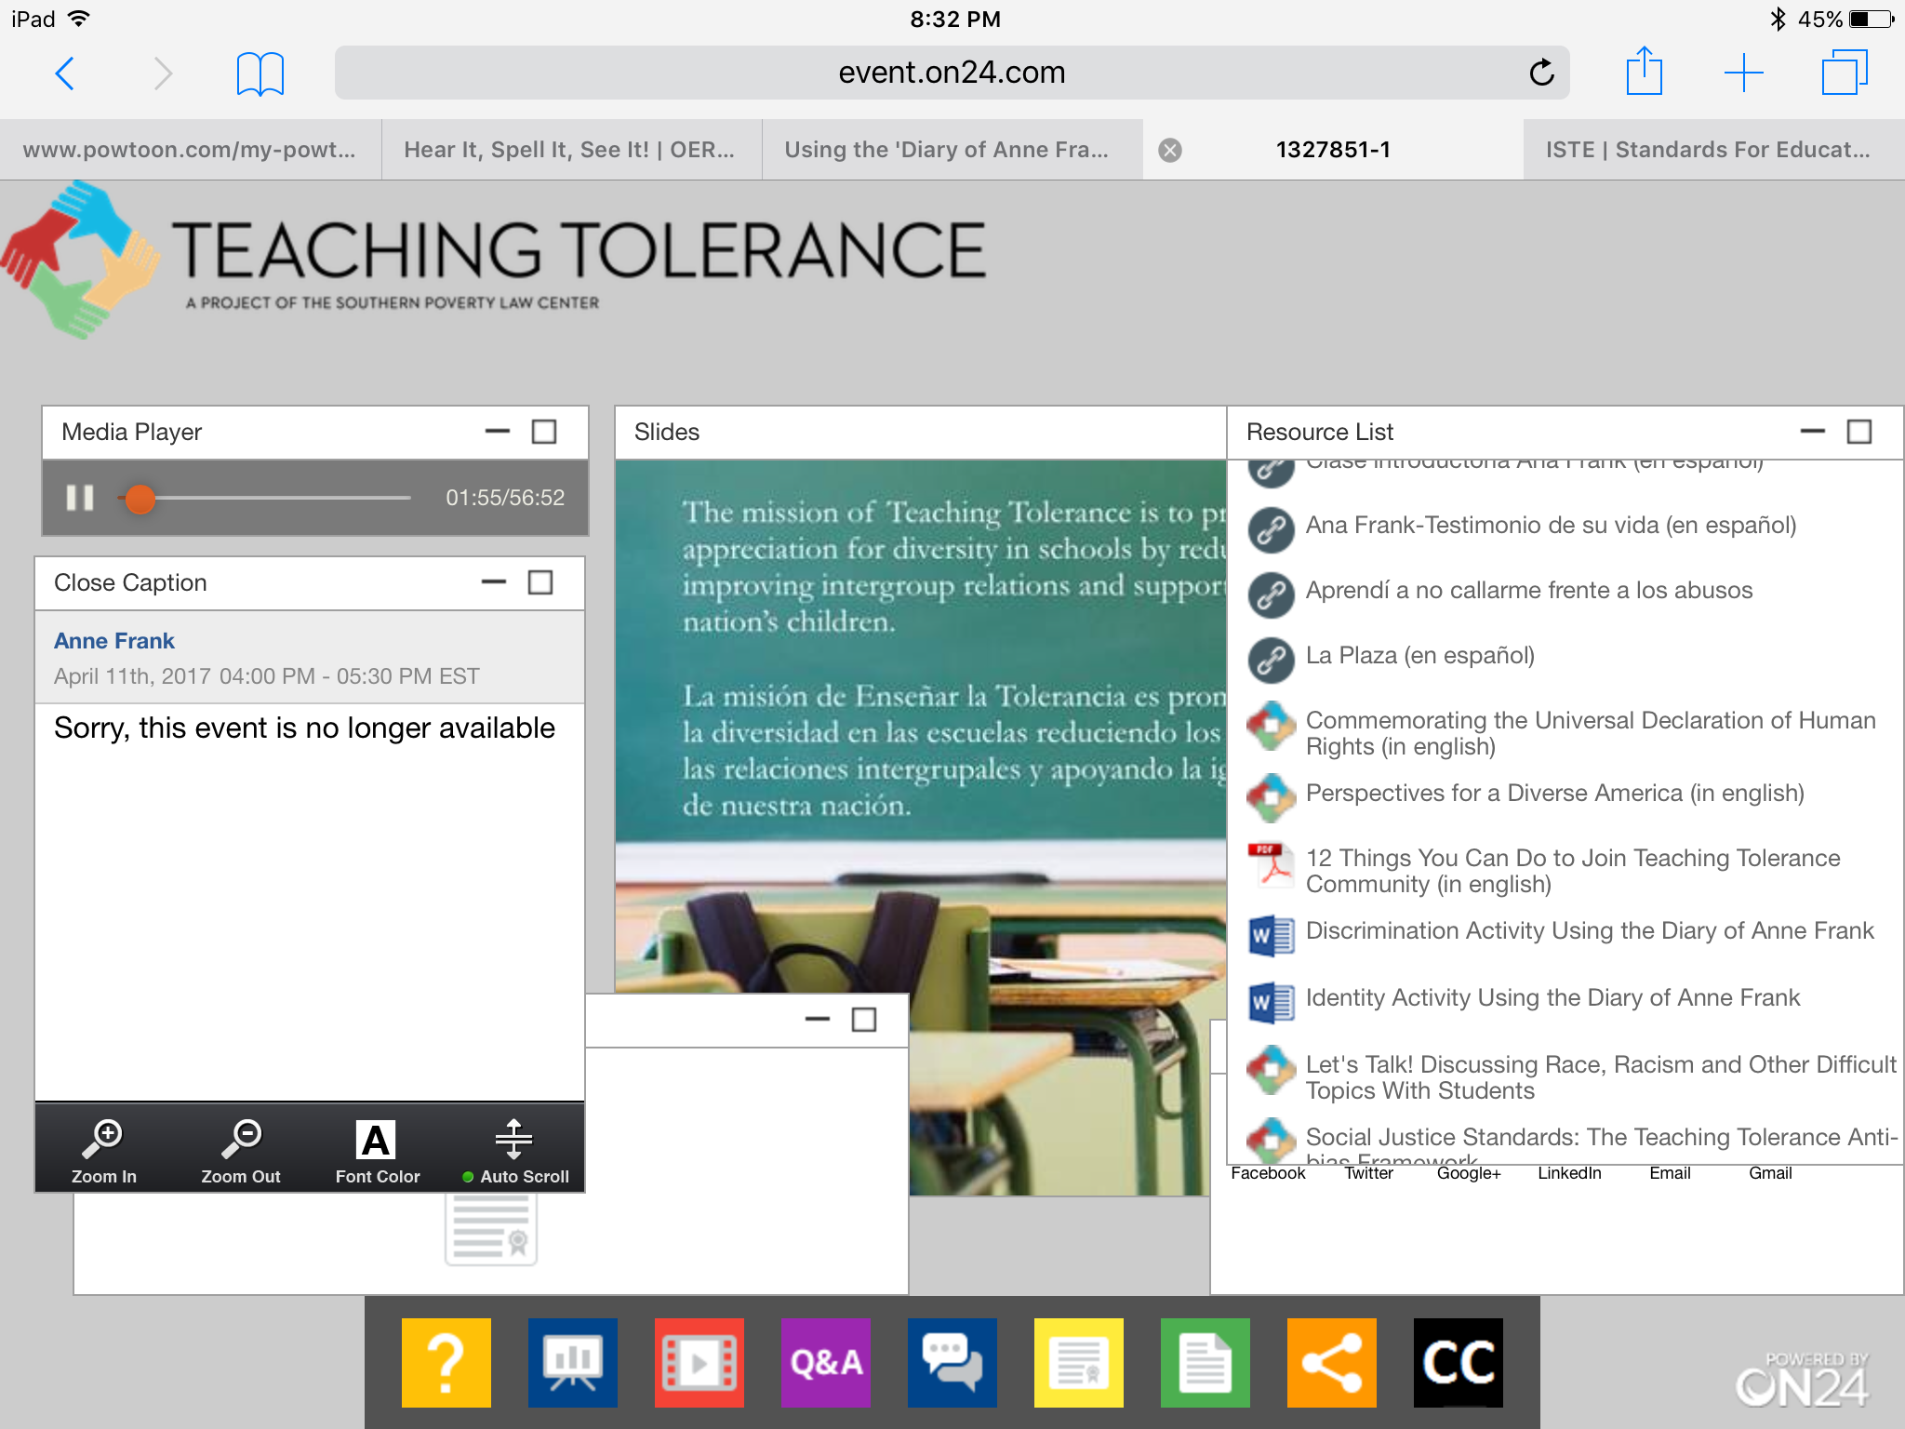Screen dimensions: 1905x1429
Task: Open the green Resource List document icon
Action: pyautogui.click(x=1205, y=1362)
